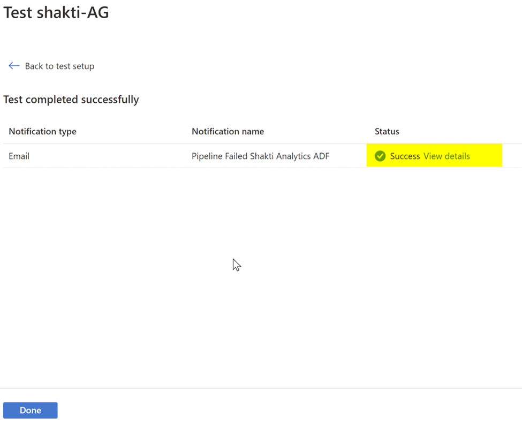Select the Notification type column header
Viewport: 522px width, 424px height.
(42, 131)
